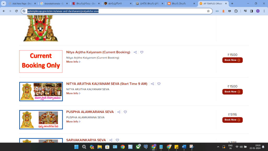Open Microsoft Word from taskbar
Viewport: 268px width, 151px height.
coord(184,147)
